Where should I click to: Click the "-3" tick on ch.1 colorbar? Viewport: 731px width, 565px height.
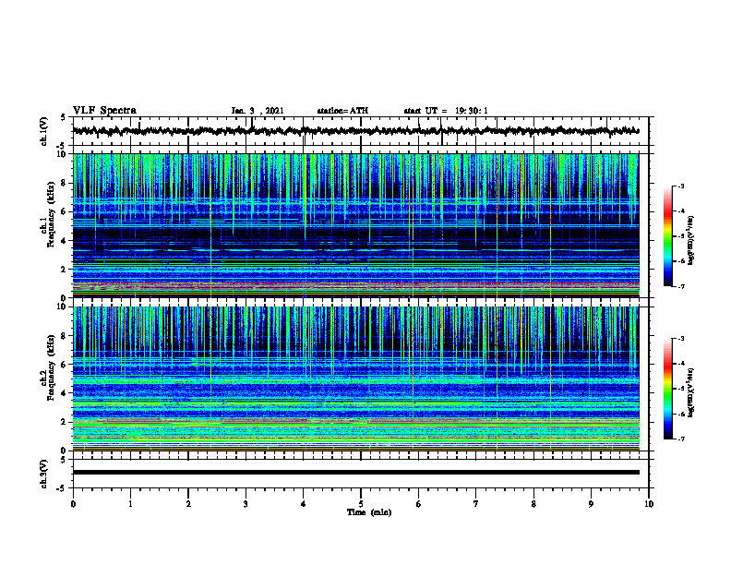680,186
